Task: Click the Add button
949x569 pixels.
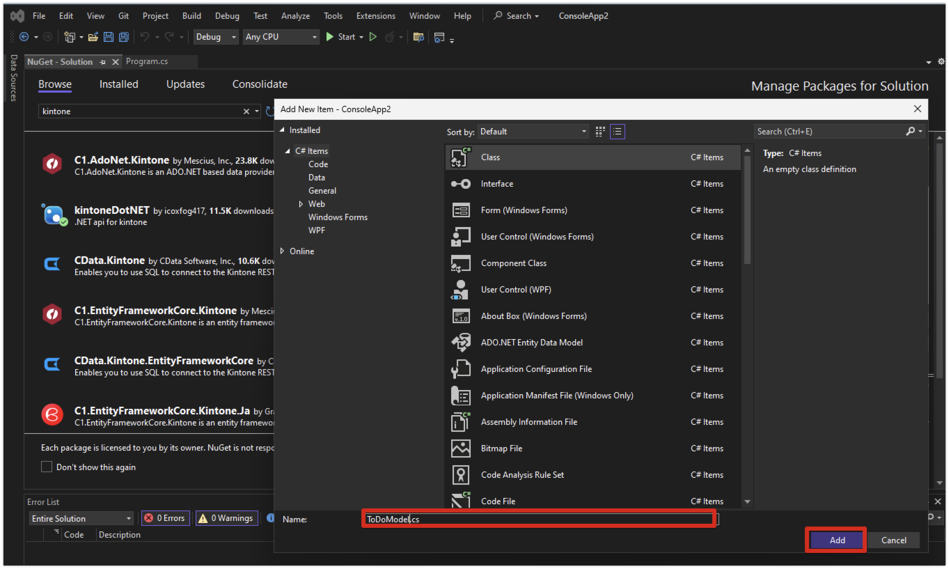Action: click(x=837, y=540)
